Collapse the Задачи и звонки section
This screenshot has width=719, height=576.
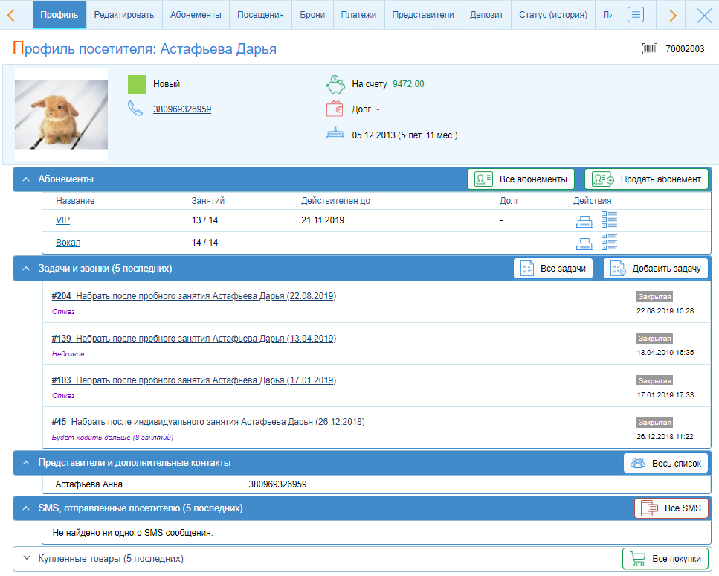tap(25, 269)
